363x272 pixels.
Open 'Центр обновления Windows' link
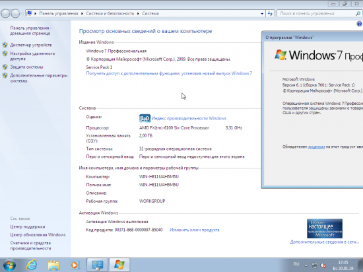[x=38, y=235]
